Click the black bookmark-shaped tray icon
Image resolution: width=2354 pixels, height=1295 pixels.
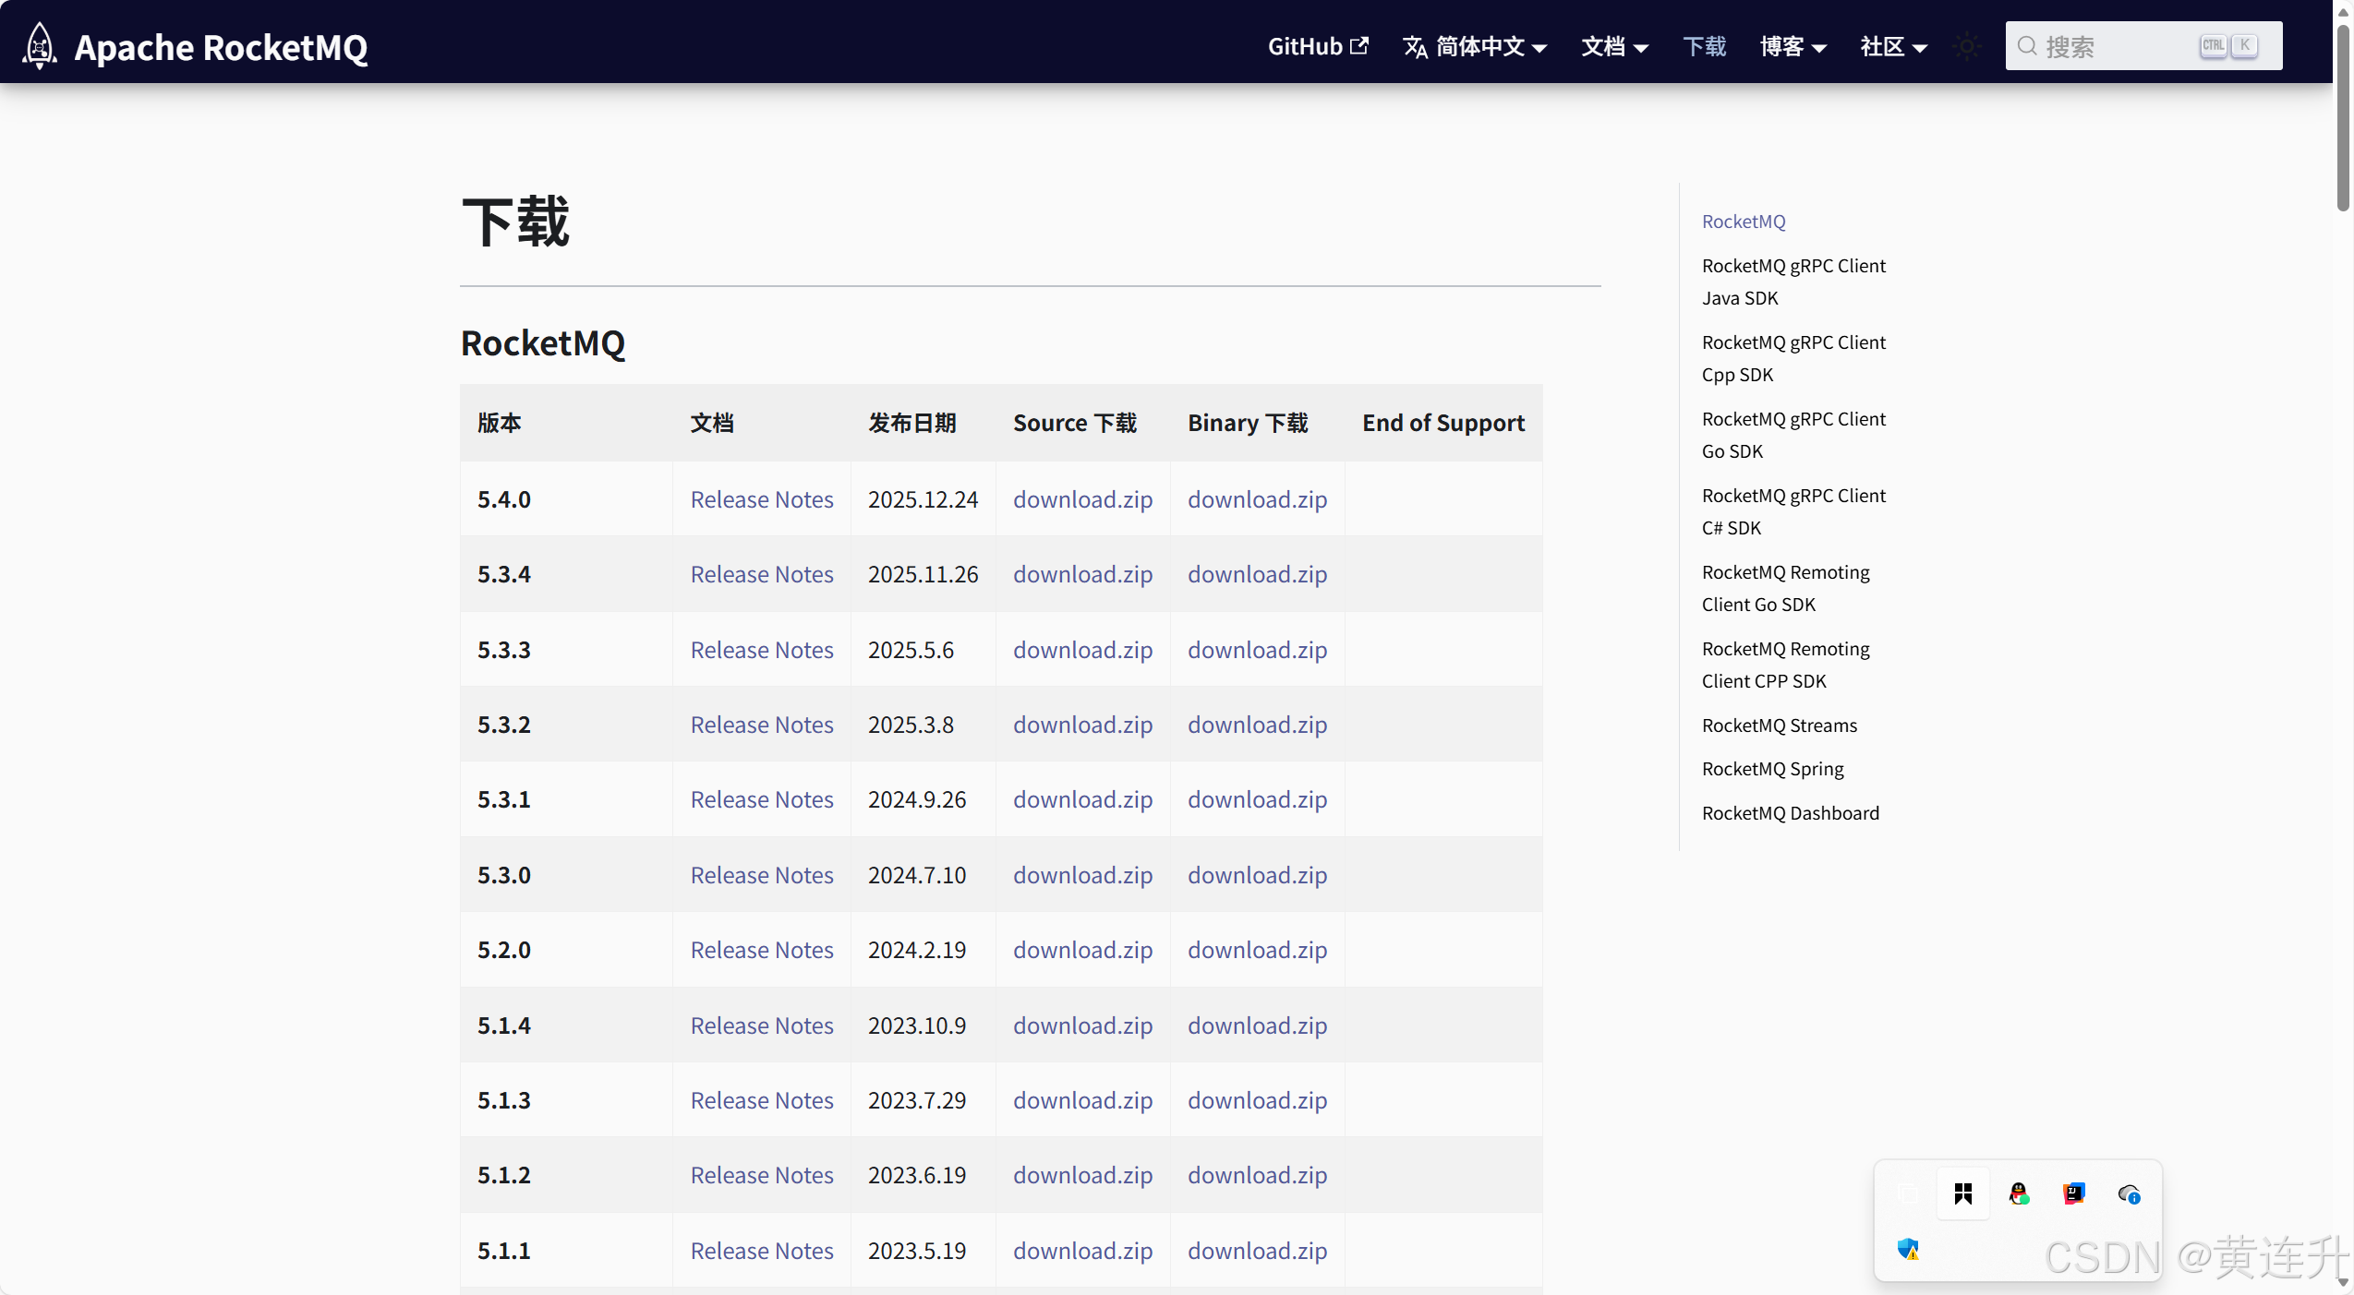[1963, 1193]
